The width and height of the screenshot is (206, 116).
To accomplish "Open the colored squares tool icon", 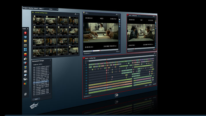I will pyautogui.click(x=25, y=84).
